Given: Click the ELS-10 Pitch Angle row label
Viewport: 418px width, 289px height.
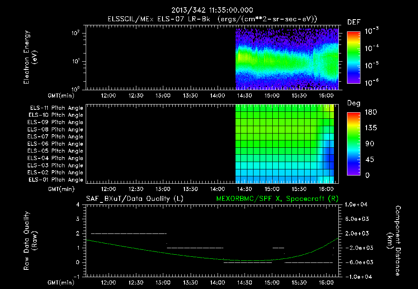Looking at the screenshot, I should click(x=56, y=115).
